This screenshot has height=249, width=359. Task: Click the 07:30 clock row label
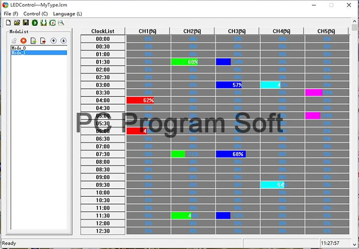103,154
